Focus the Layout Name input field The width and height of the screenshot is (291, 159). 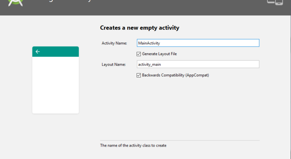pos(198,64)
